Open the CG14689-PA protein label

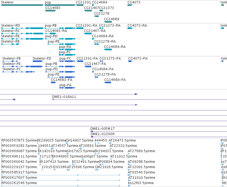pyautogui.click(x=115, y=80)
